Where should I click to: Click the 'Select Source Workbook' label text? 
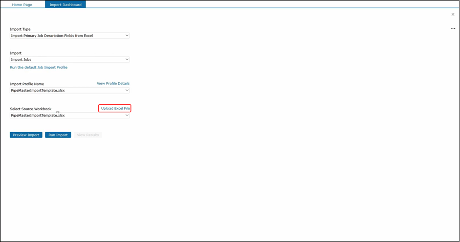click(x=31, y=109)
